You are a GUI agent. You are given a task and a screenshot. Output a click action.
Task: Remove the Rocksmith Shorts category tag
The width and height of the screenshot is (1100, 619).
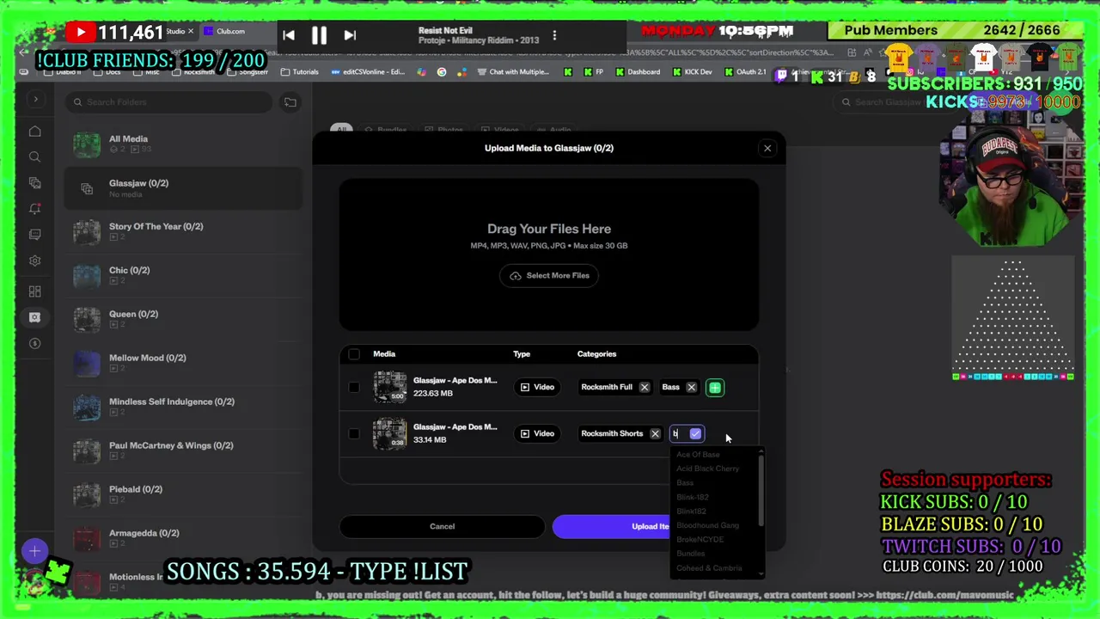point(655,433)
